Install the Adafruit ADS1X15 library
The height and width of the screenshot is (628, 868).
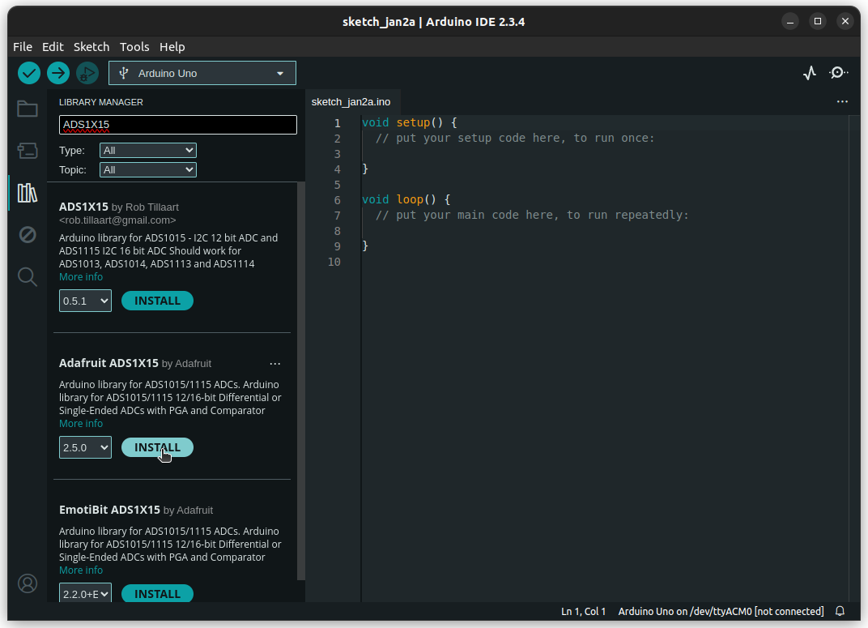(157, 447)
